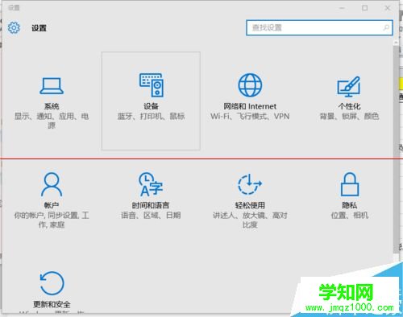Image resolution: width=403 pixels, height=317 pixels.
Task: Click the 时间和语言 title text
Action: pyautogui.click(x=151, y=205)
